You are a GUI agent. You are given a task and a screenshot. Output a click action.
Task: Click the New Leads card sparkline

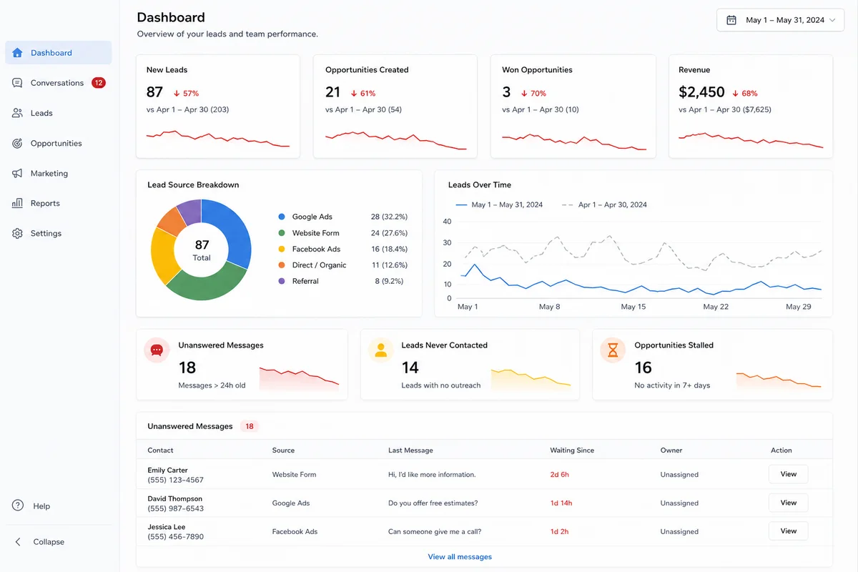(x=218, y=138)
